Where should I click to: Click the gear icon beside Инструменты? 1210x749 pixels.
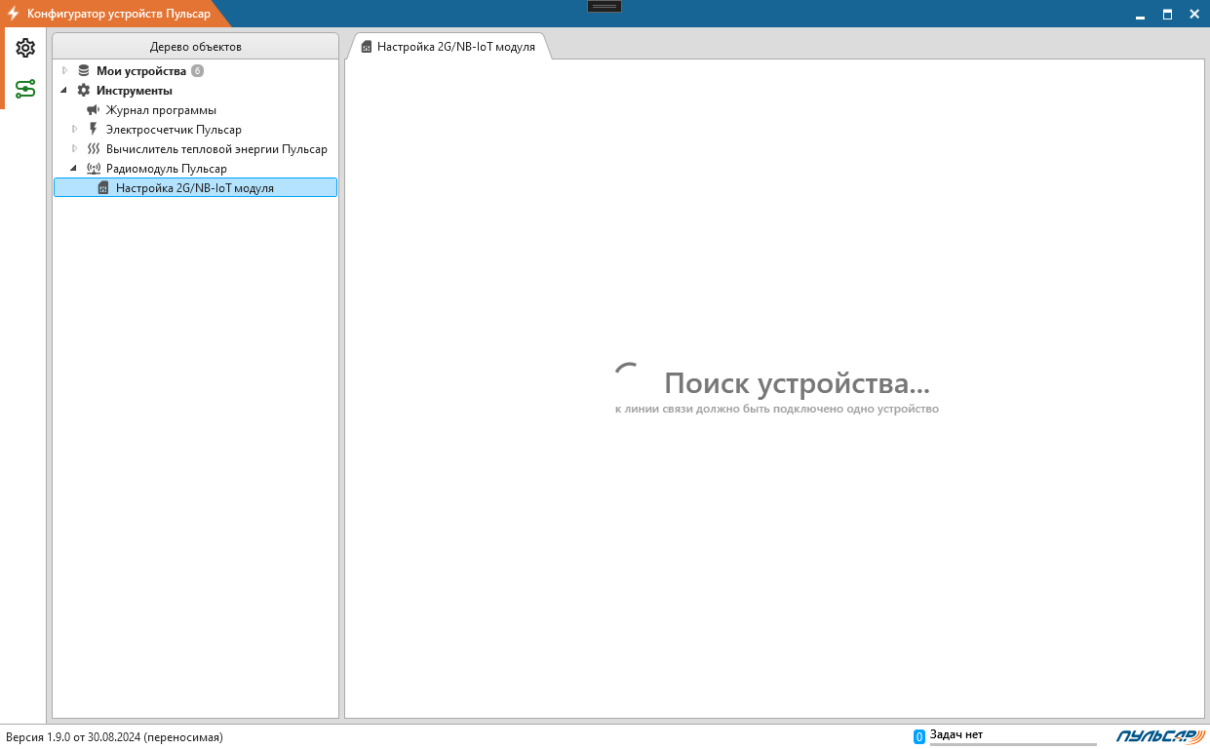pos(84,91)
